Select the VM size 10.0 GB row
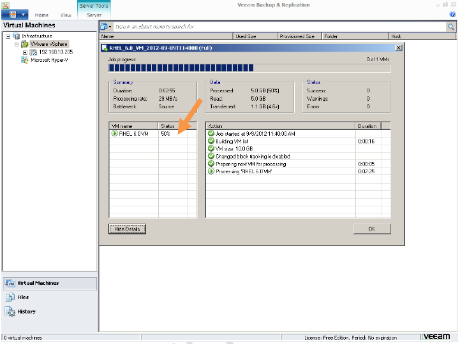The image size is (460, 344). pos(298,149)
